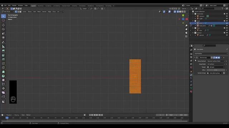Collapse the Shrinkwrap modifier panel
The image size is (229, 128).
pos(195,58)
